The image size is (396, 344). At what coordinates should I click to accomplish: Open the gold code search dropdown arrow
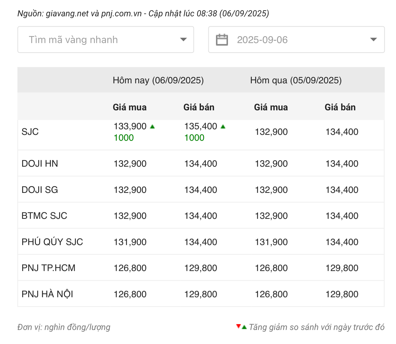point(183,39)
